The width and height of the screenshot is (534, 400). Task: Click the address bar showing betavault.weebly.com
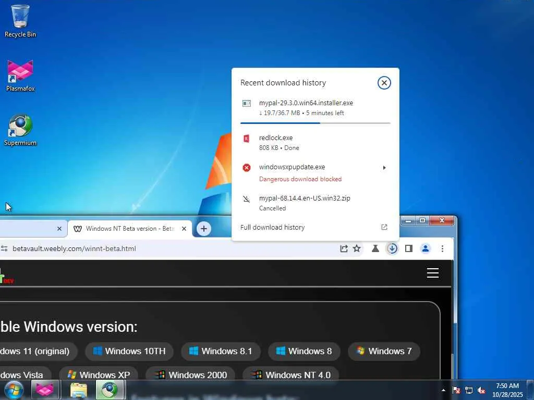coord(171,248)
